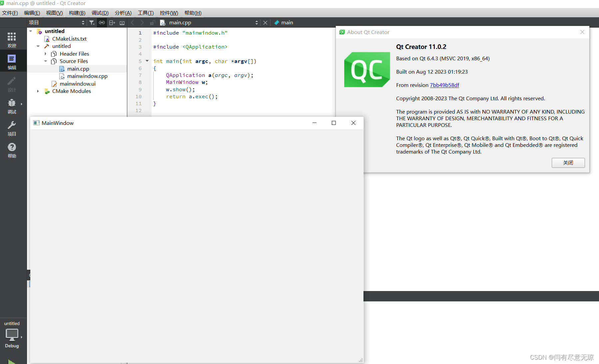This screenshot has width=599, height=364.
Task: Maximize the MainWindow window
Action: click(334, 123)
